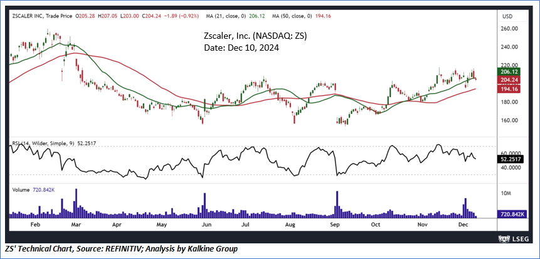Click the ZSCALER INC, Trade Price label
Viewport: 540px width, 259px height.
[41, 16]
